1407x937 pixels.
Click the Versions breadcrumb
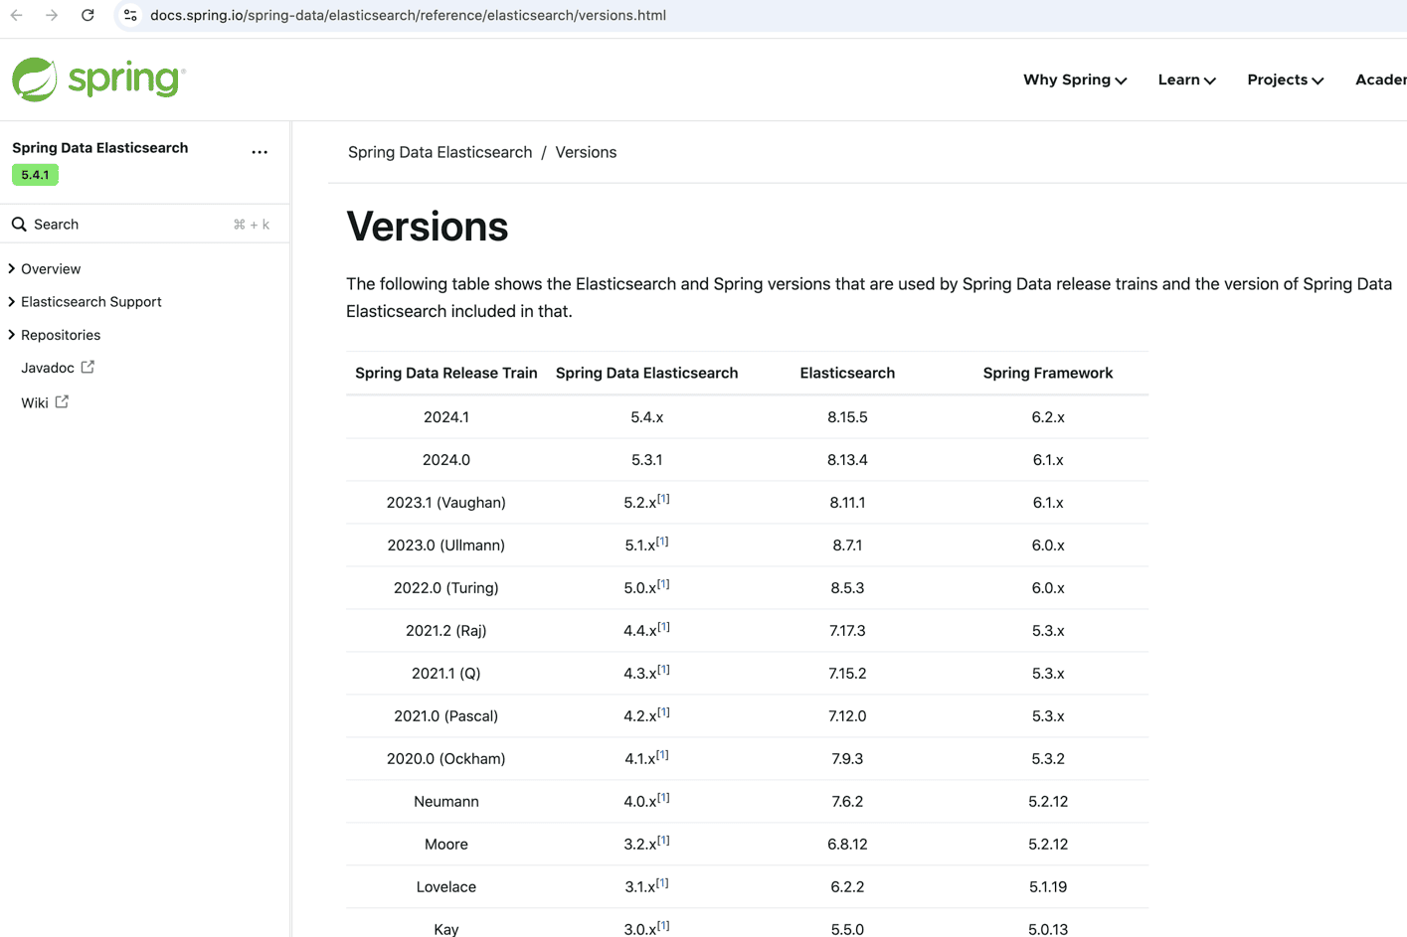586,152
